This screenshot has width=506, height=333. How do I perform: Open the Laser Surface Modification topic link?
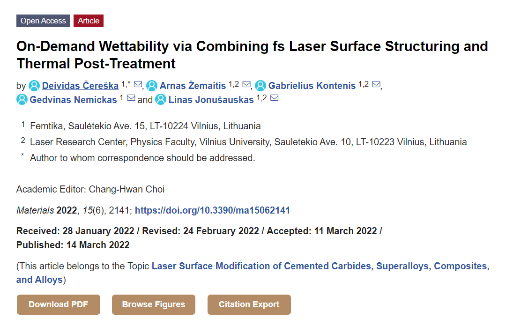253,273
